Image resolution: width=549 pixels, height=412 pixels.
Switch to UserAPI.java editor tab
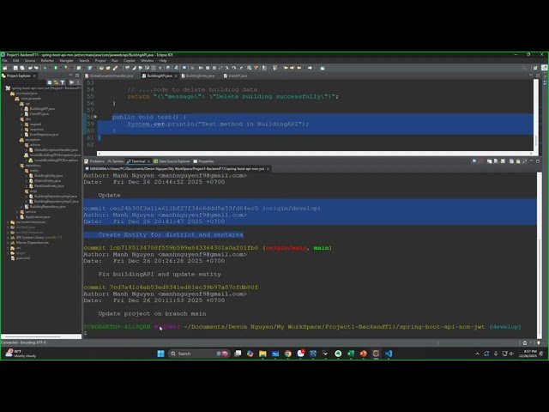[236, 76]
